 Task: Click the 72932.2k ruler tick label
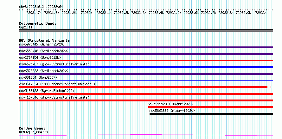pyautogui.click(x=121, y=13)
